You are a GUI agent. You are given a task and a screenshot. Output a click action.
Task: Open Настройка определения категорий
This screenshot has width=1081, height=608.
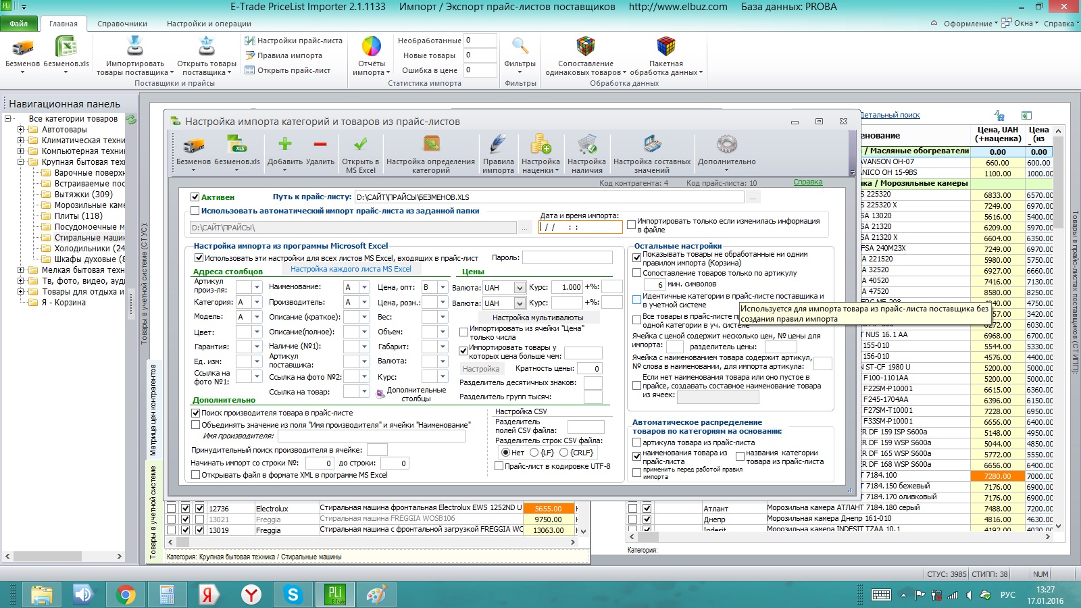tap(431, 153)
